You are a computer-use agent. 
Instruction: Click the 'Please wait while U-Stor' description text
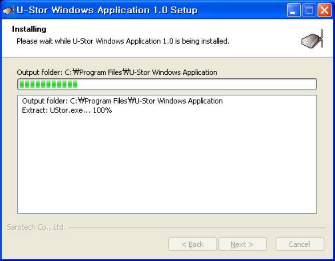point(123,41)
